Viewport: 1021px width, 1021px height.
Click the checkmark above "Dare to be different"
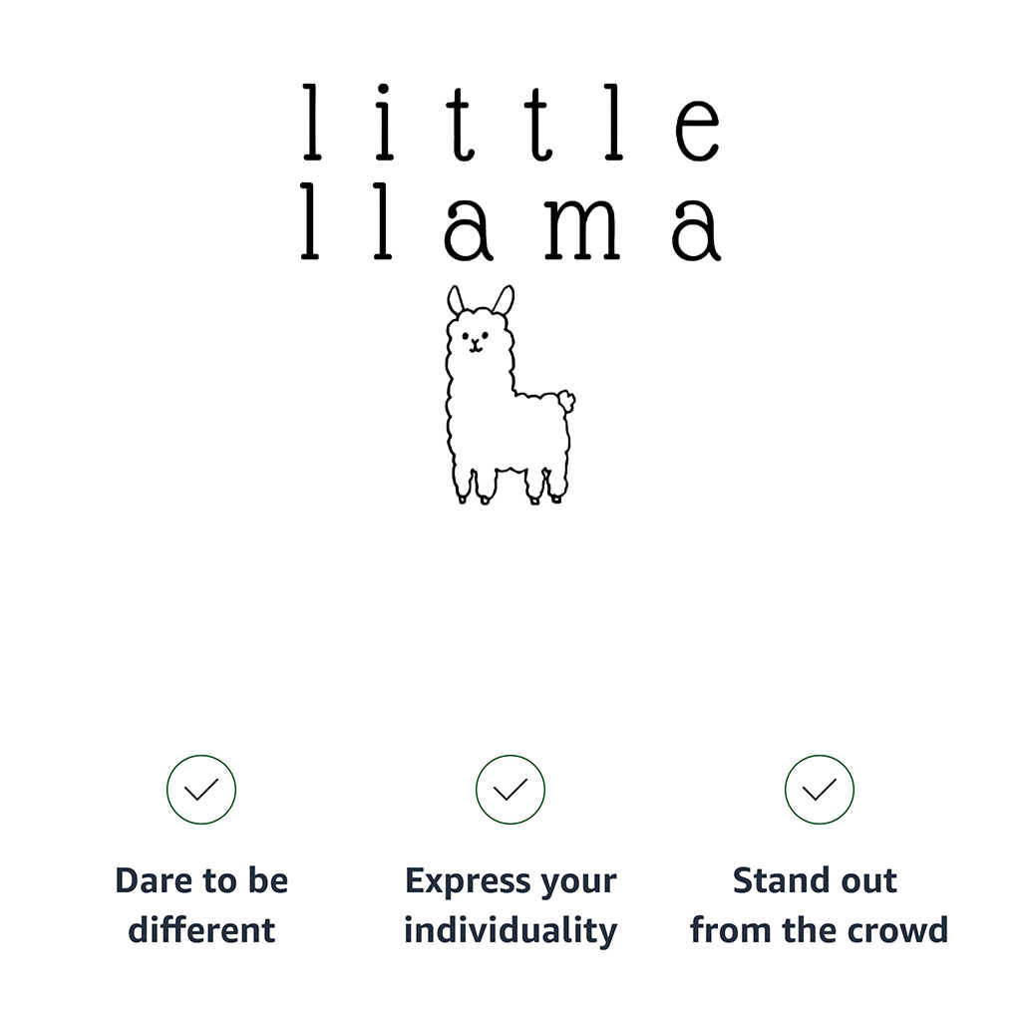click(x=201, y=790)
